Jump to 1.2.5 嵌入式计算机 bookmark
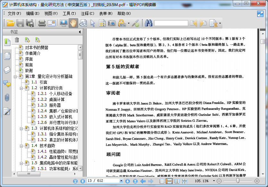Viewport: 268px width, 187px height. [x=55, y=117]
